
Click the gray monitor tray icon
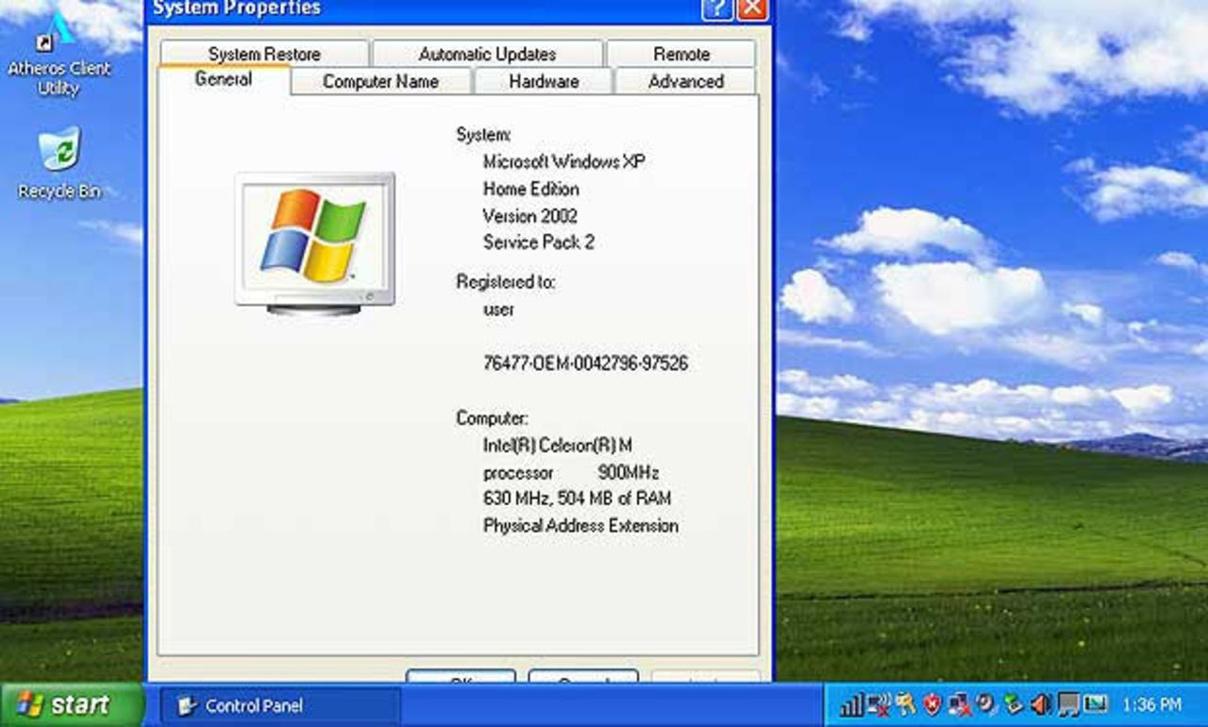pos(1068,704)
